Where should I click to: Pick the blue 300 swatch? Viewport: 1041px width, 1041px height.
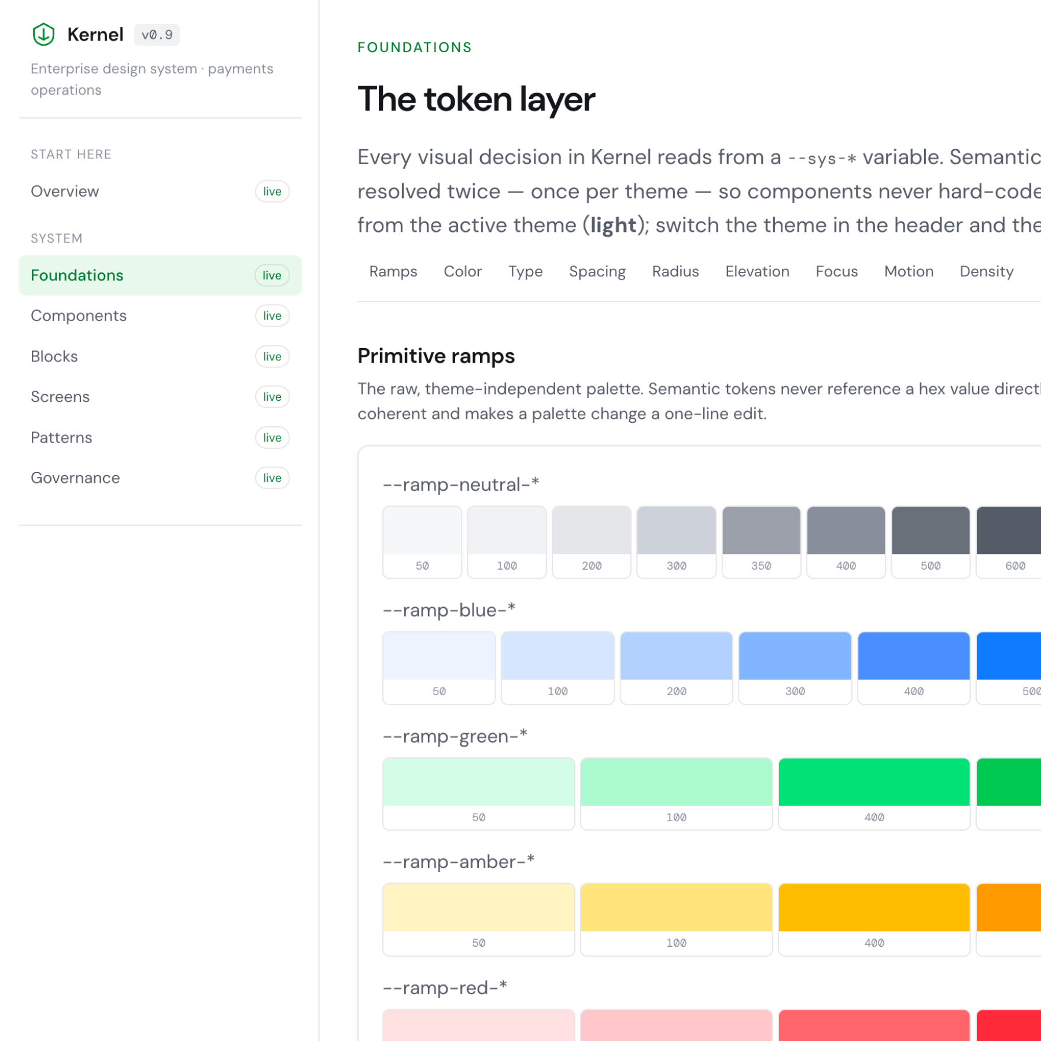click(x=795, y=668)
